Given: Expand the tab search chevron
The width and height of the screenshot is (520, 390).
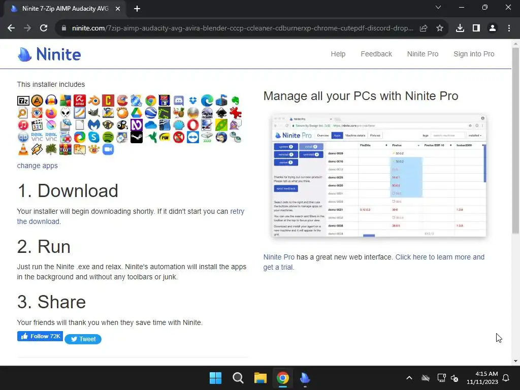Looking at the screenshot, I should (438, 7).
